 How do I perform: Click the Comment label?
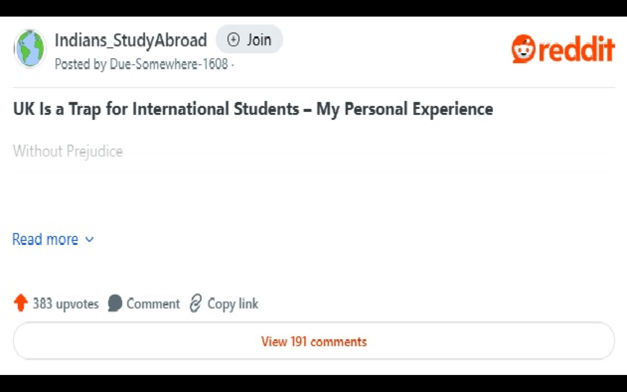[x=153, y=304]
